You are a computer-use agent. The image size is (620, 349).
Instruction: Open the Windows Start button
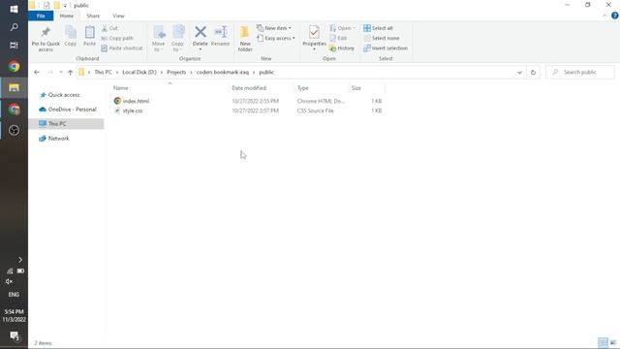pyautogui.click(x=14, y=9)
